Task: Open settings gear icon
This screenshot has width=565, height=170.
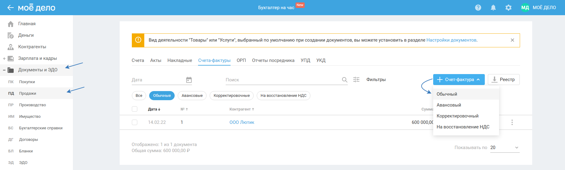Action: coord(508,8)
